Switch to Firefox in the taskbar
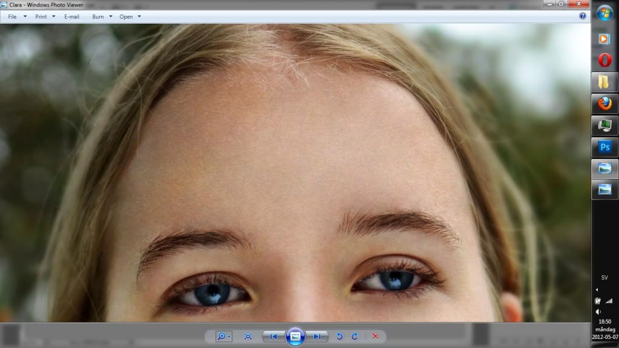Image resolution: width=619 pixels, height=348 pixels. point(604,103)
